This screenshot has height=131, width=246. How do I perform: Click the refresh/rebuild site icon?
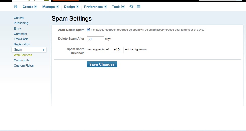point(132,7)
